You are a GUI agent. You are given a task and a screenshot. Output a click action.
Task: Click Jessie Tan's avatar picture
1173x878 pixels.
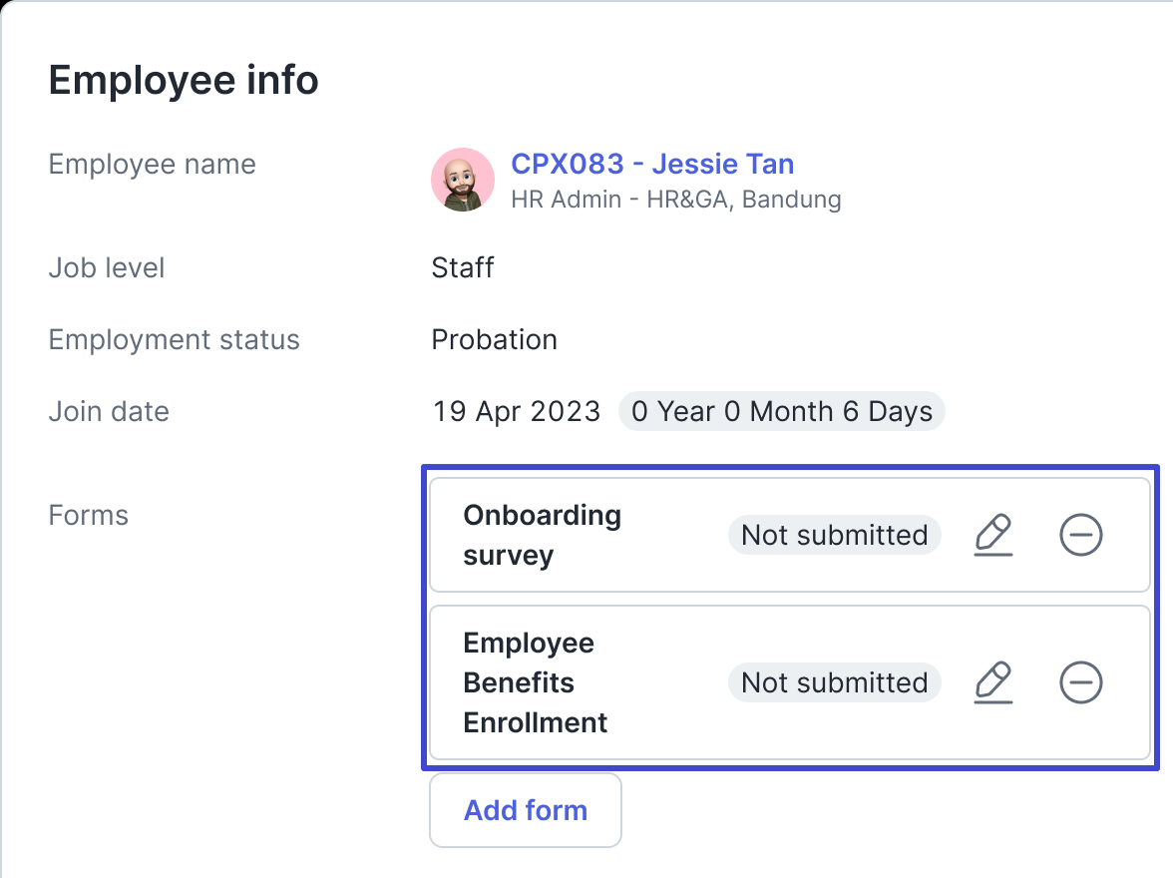(x=463, y=180)
